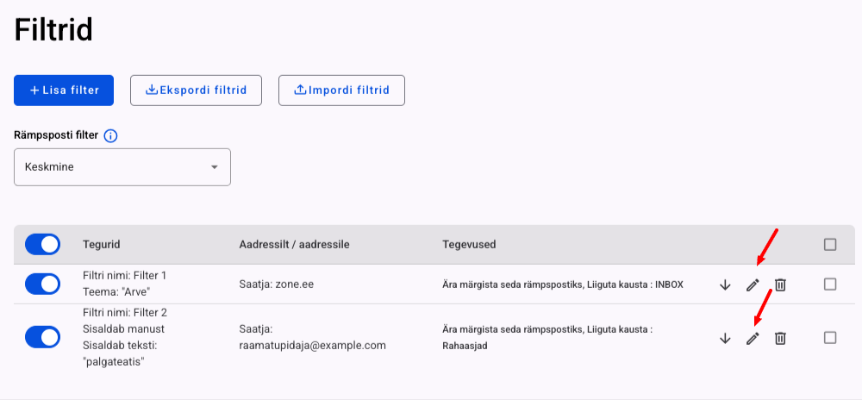The image size is (862, 400).
Task: Disable the Filter 1 toggle switch
Action: [x=43, y=284]
